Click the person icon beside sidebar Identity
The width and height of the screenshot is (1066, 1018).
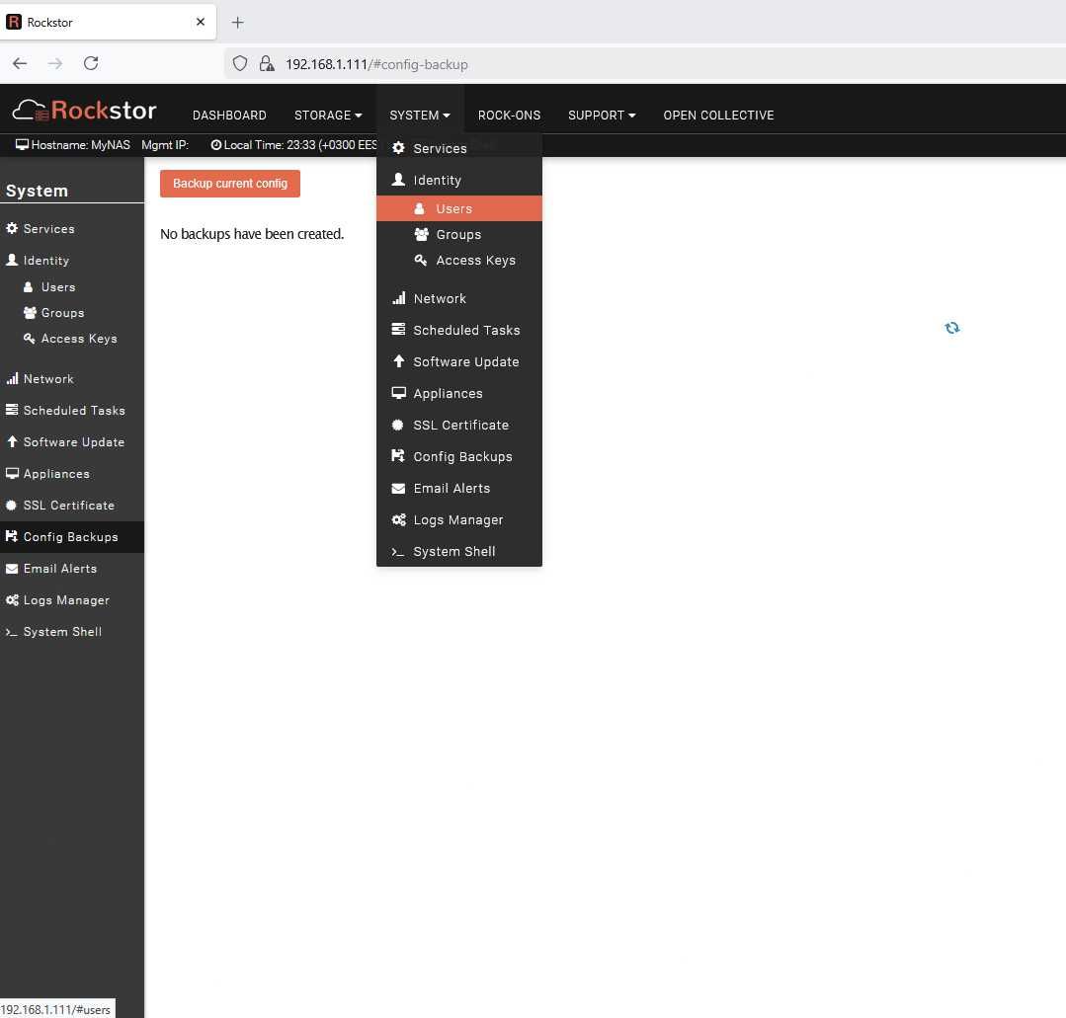12,260
